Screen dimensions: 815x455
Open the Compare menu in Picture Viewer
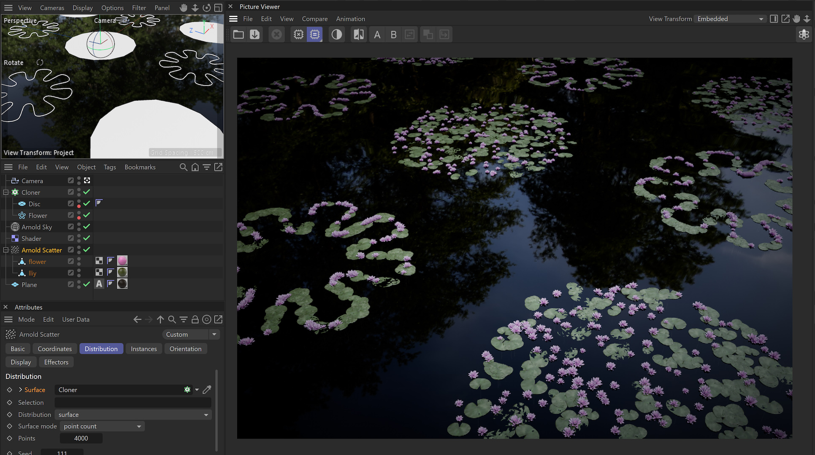point(314,19)
